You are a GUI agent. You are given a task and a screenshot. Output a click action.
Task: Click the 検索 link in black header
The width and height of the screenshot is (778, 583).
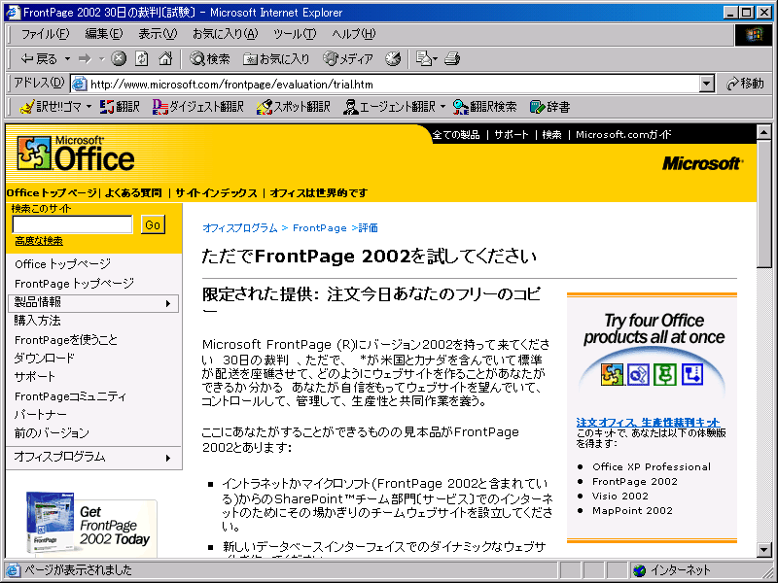[551, 134]
